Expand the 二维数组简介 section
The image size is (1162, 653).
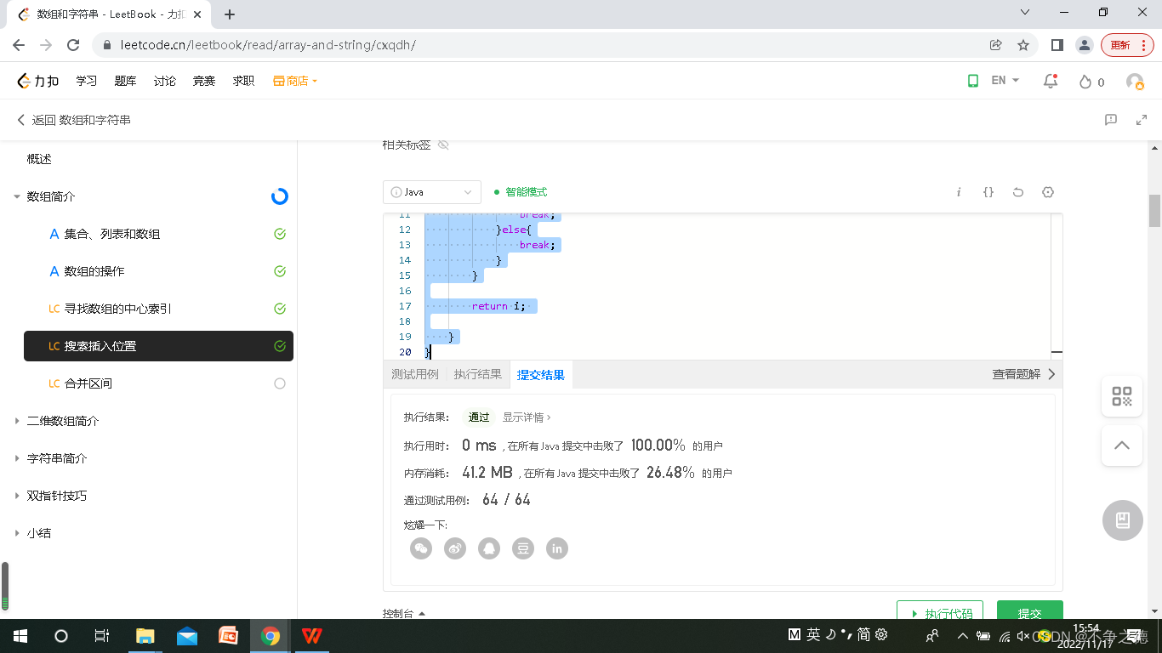point(16,421)
